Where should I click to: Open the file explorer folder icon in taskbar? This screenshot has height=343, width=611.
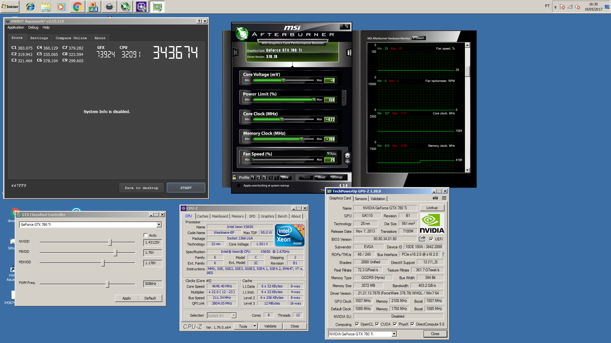(46, 7)
